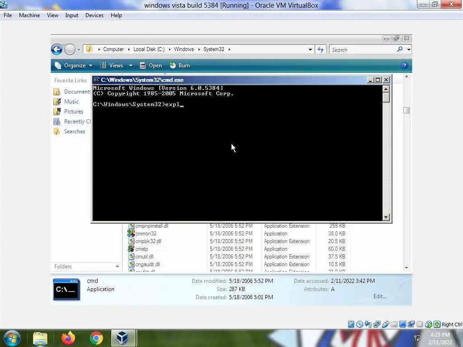Screen dimensions: 463x347
Task: Expand address bar history dropdown arrow
Action: [x=310, y=50]
